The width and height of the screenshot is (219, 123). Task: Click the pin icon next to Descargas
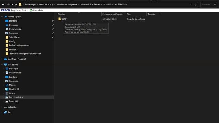(x=53, y=25)
